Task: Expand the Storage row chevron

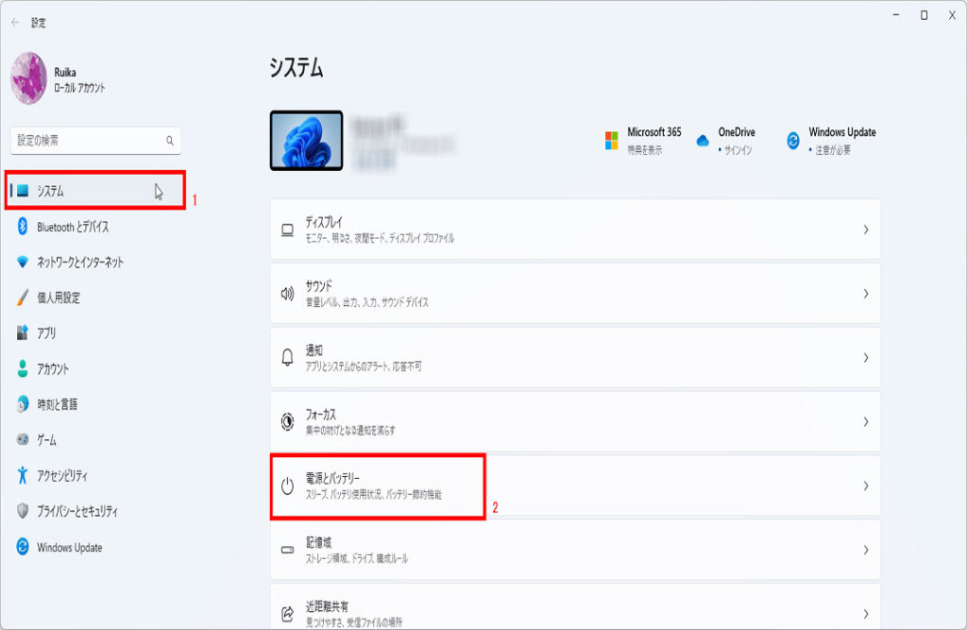Action: pyautogui.click(x=865, y=550)
